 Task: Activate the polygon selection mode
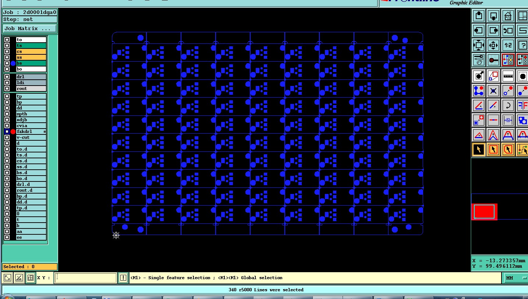pos(508,149)
